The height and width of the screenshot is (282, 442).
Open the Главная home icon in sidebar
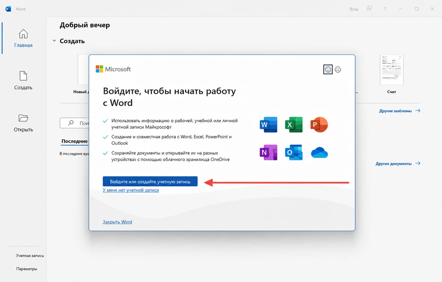click(x=23, y=34)
